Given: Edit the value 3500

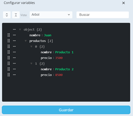Looking at the screenshot, I should coord(59,58).
